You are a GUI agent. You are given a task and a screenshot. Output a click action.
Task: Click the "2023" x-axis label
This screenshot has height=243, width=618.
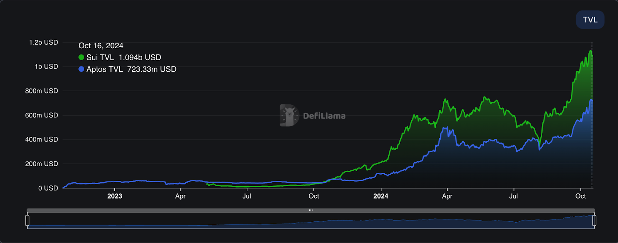pos(115,196)
